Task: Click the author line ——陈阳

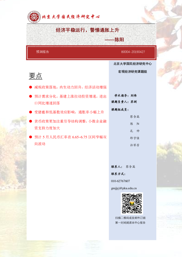Action: click(114, 39)
